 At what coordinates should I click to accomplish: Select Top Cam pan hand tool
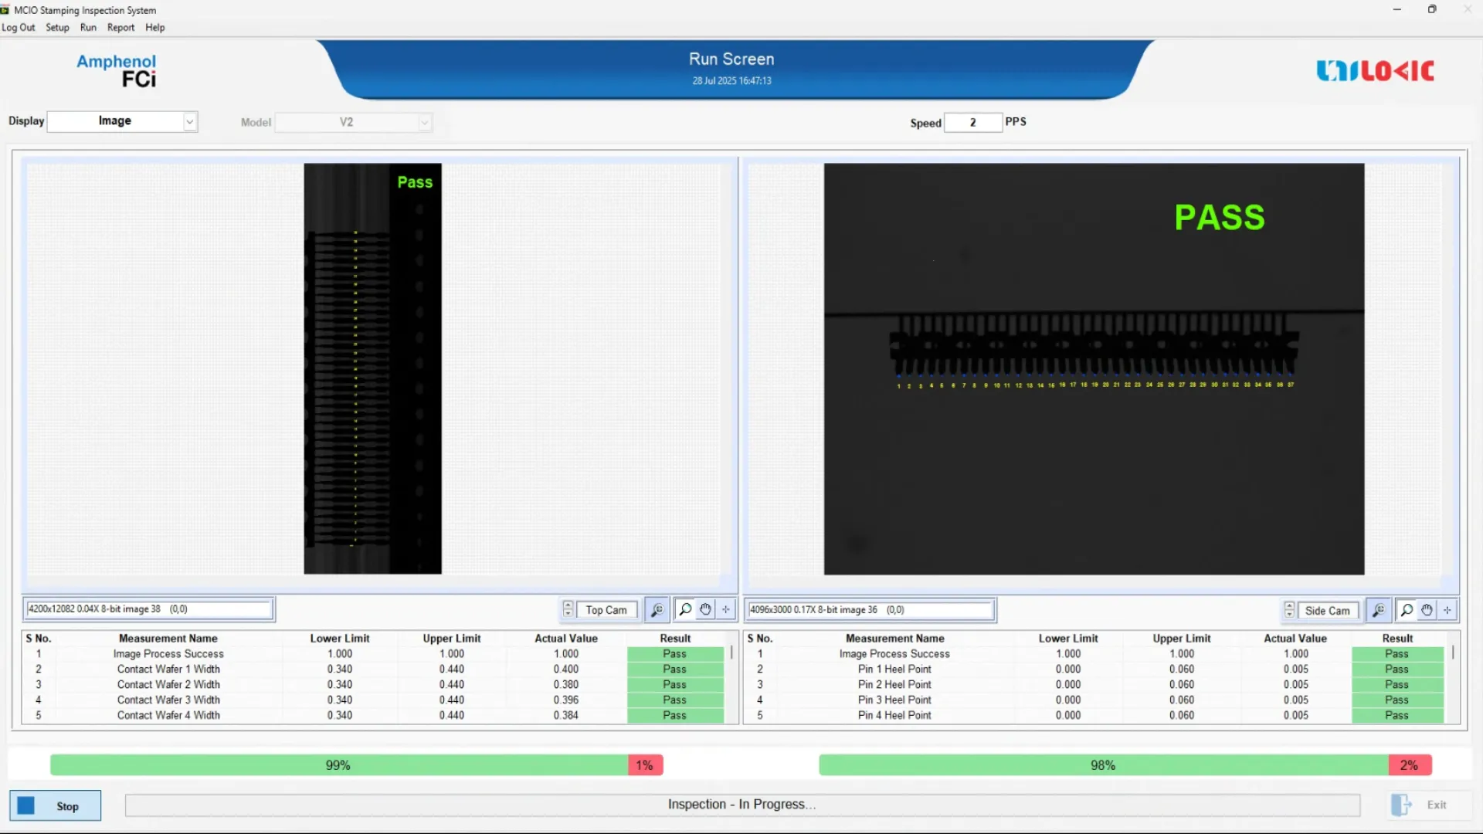705,610
